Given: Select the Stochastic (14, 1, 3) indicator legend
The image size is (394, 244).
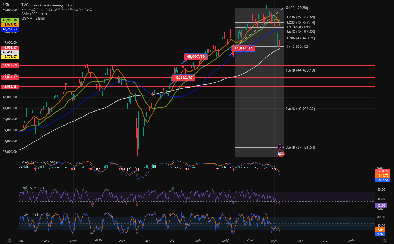Looking at the screenshot, I should 35,215.
